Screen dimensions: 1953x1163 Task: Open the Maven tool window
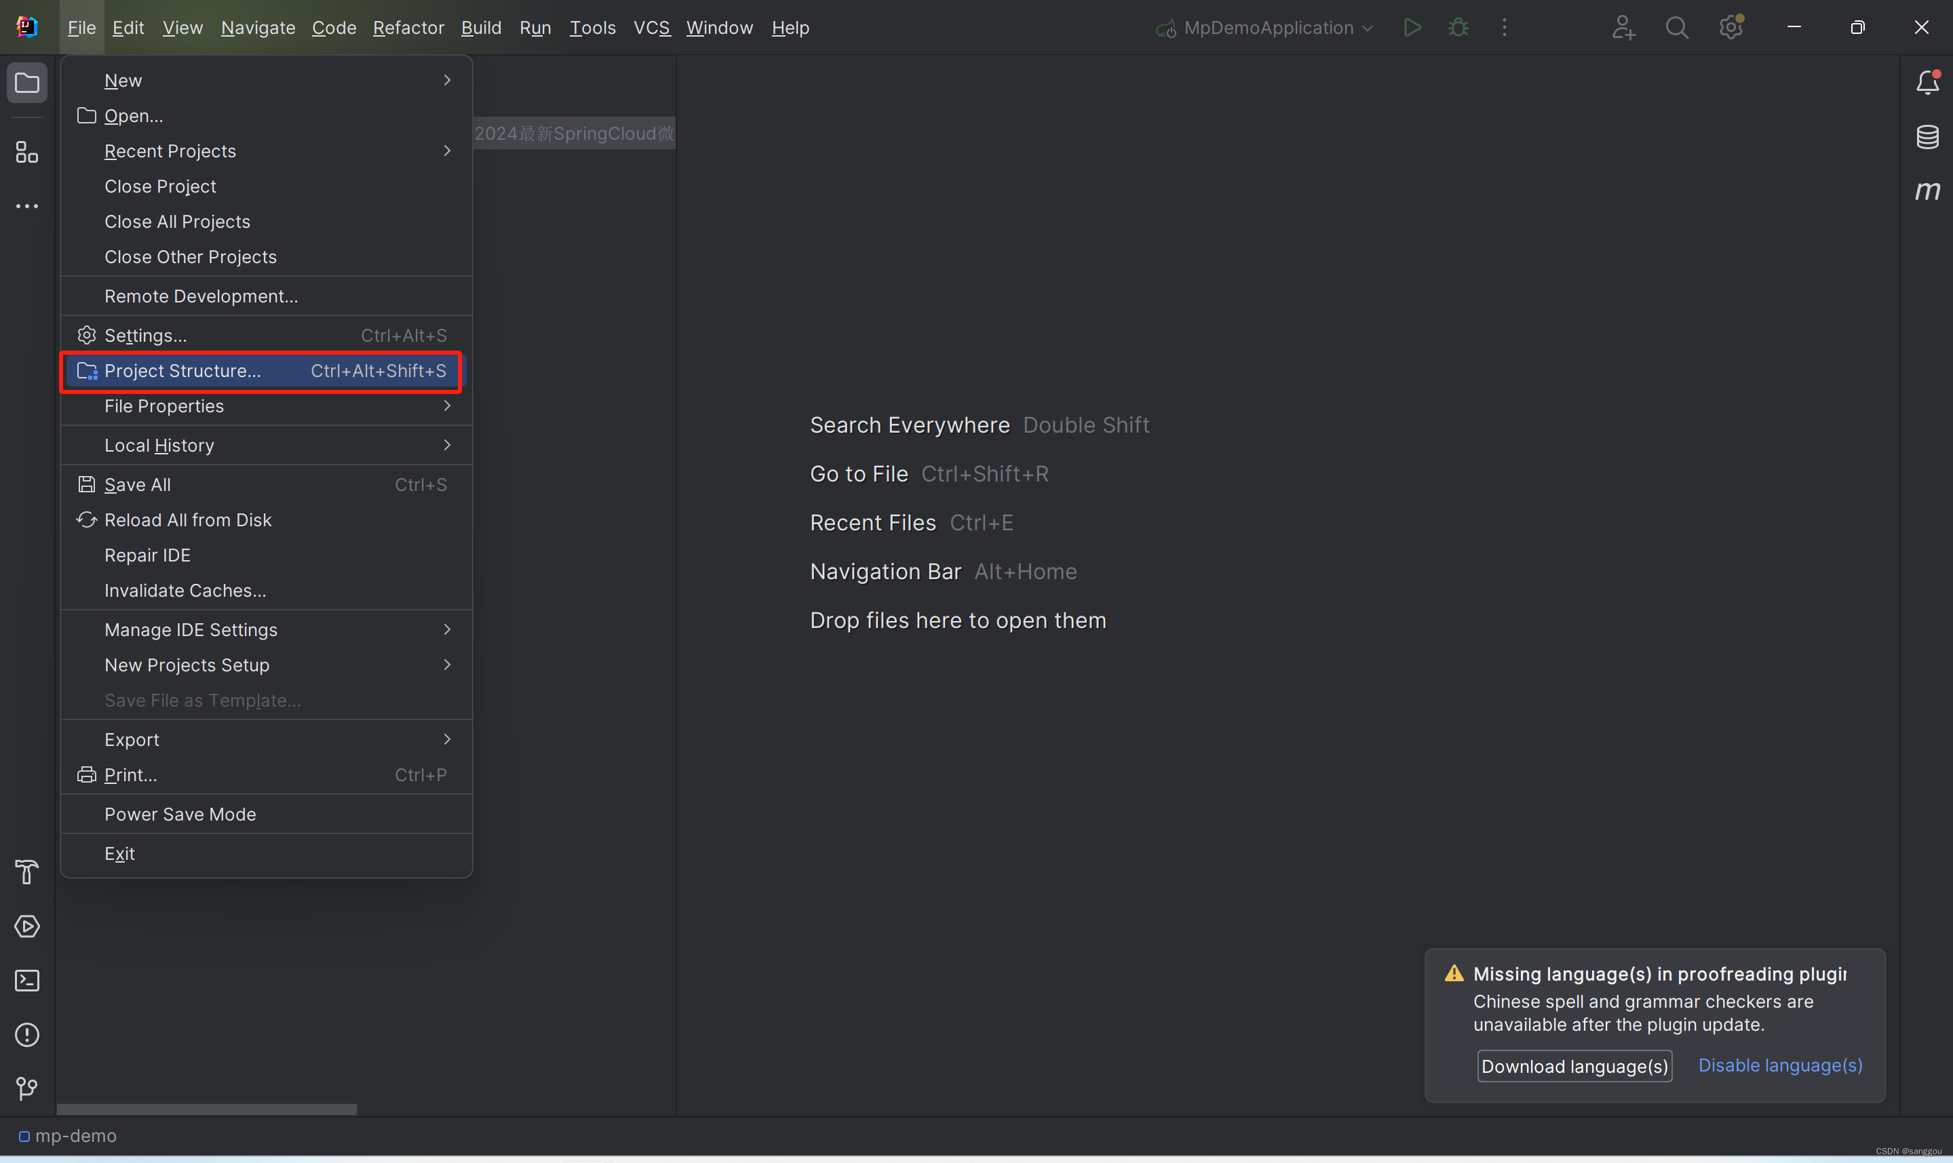(1927, 191)
